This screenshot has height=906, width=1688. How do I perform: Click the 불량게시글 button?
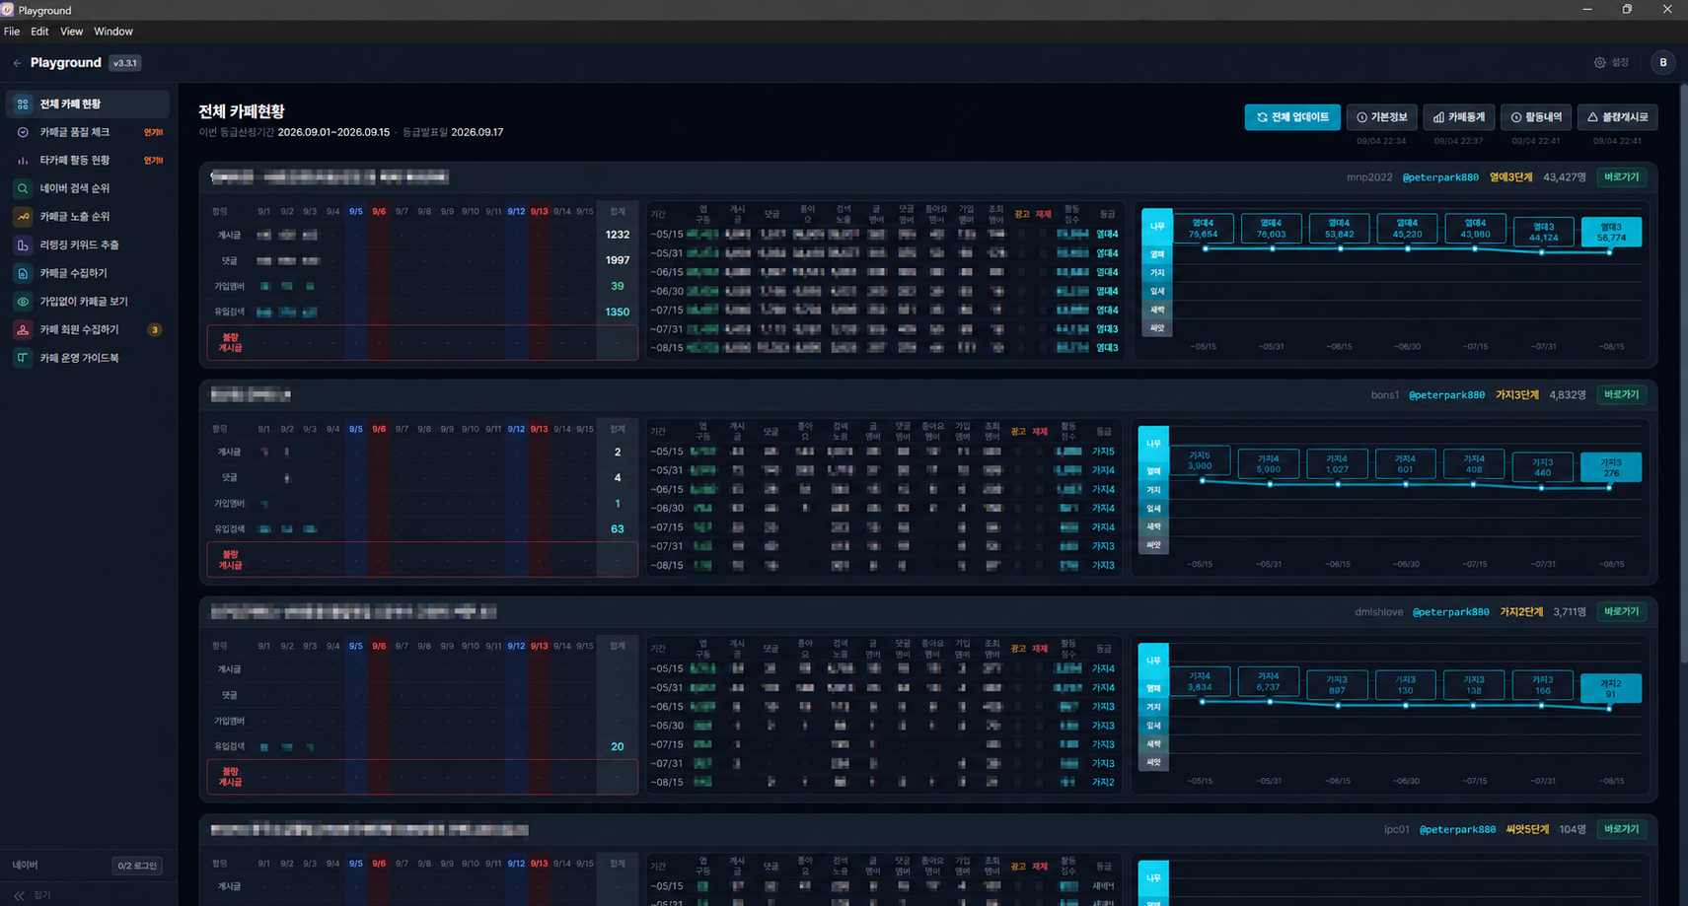(1618, 117)
